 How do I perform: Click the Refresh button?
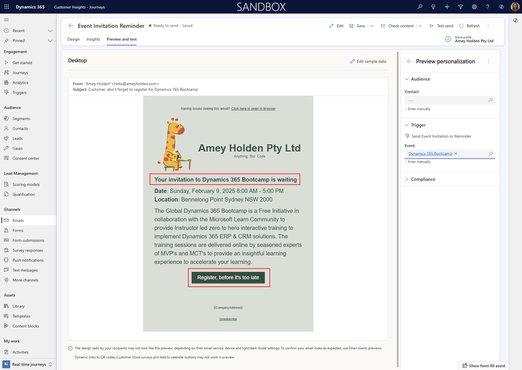(469, 26)
